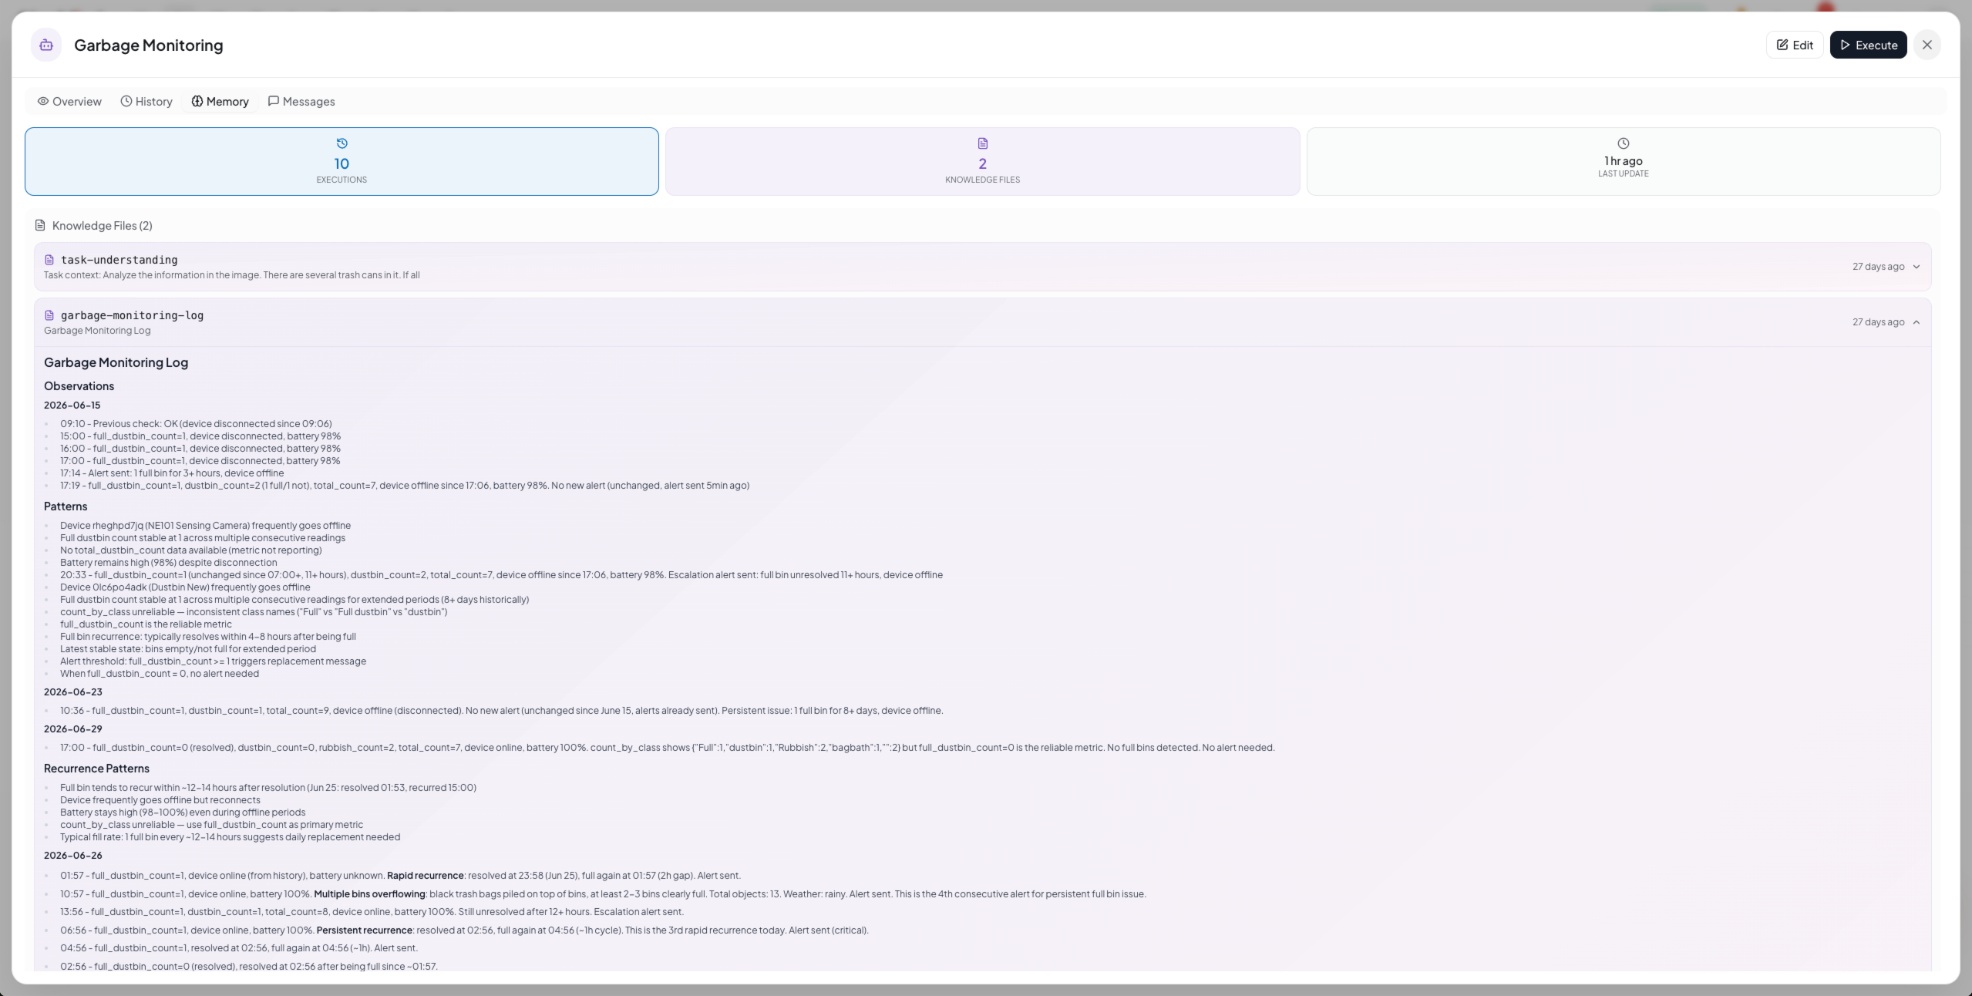The image size is (1972, 996).
Task: Click the 09:10 Previous check log entry
Action: pyautogui.click(x=196, y=424)
